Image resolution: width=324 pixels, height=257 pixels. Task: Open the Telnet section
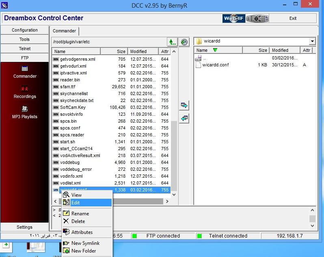(x=25, y=49)
